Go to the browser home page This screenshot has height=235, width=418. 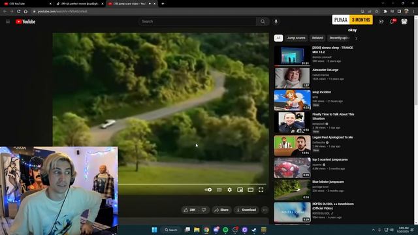(25, 12)
